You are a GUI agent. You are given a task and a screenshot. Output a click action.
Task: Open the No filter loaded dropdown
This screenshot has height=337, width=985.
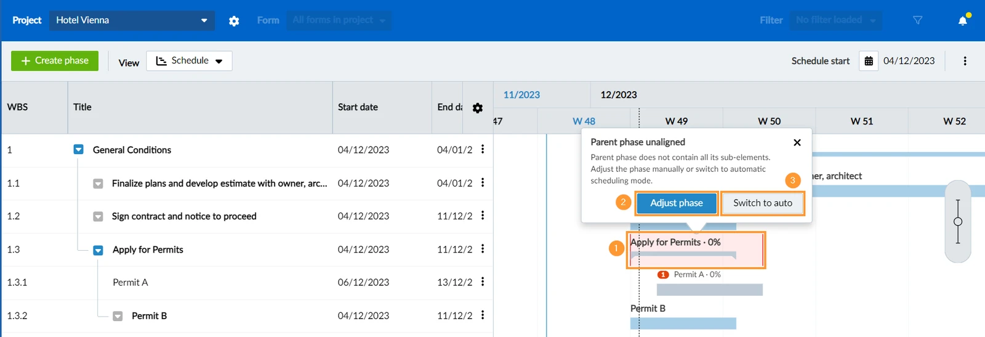pyautogui.click(x=835, y=20)
